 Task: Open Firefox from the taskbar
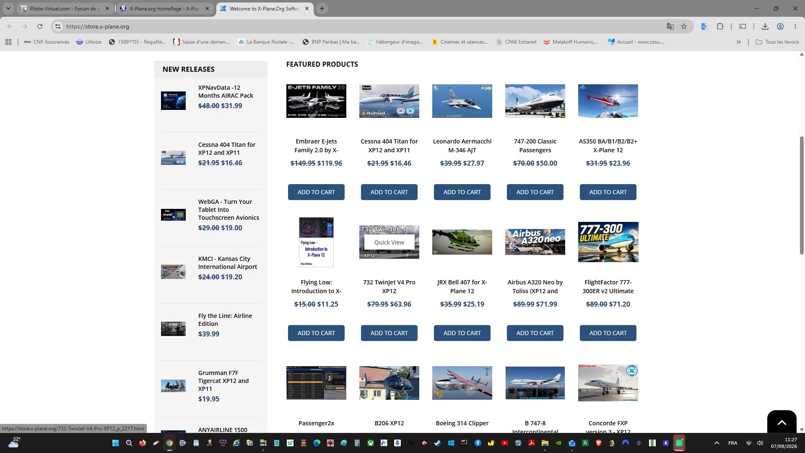click(143, 443)
